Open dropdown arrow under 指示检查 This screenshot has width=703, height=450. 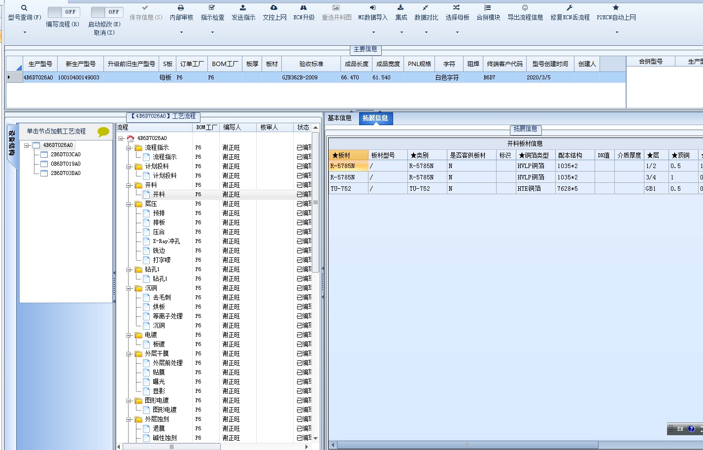(212, 33)
